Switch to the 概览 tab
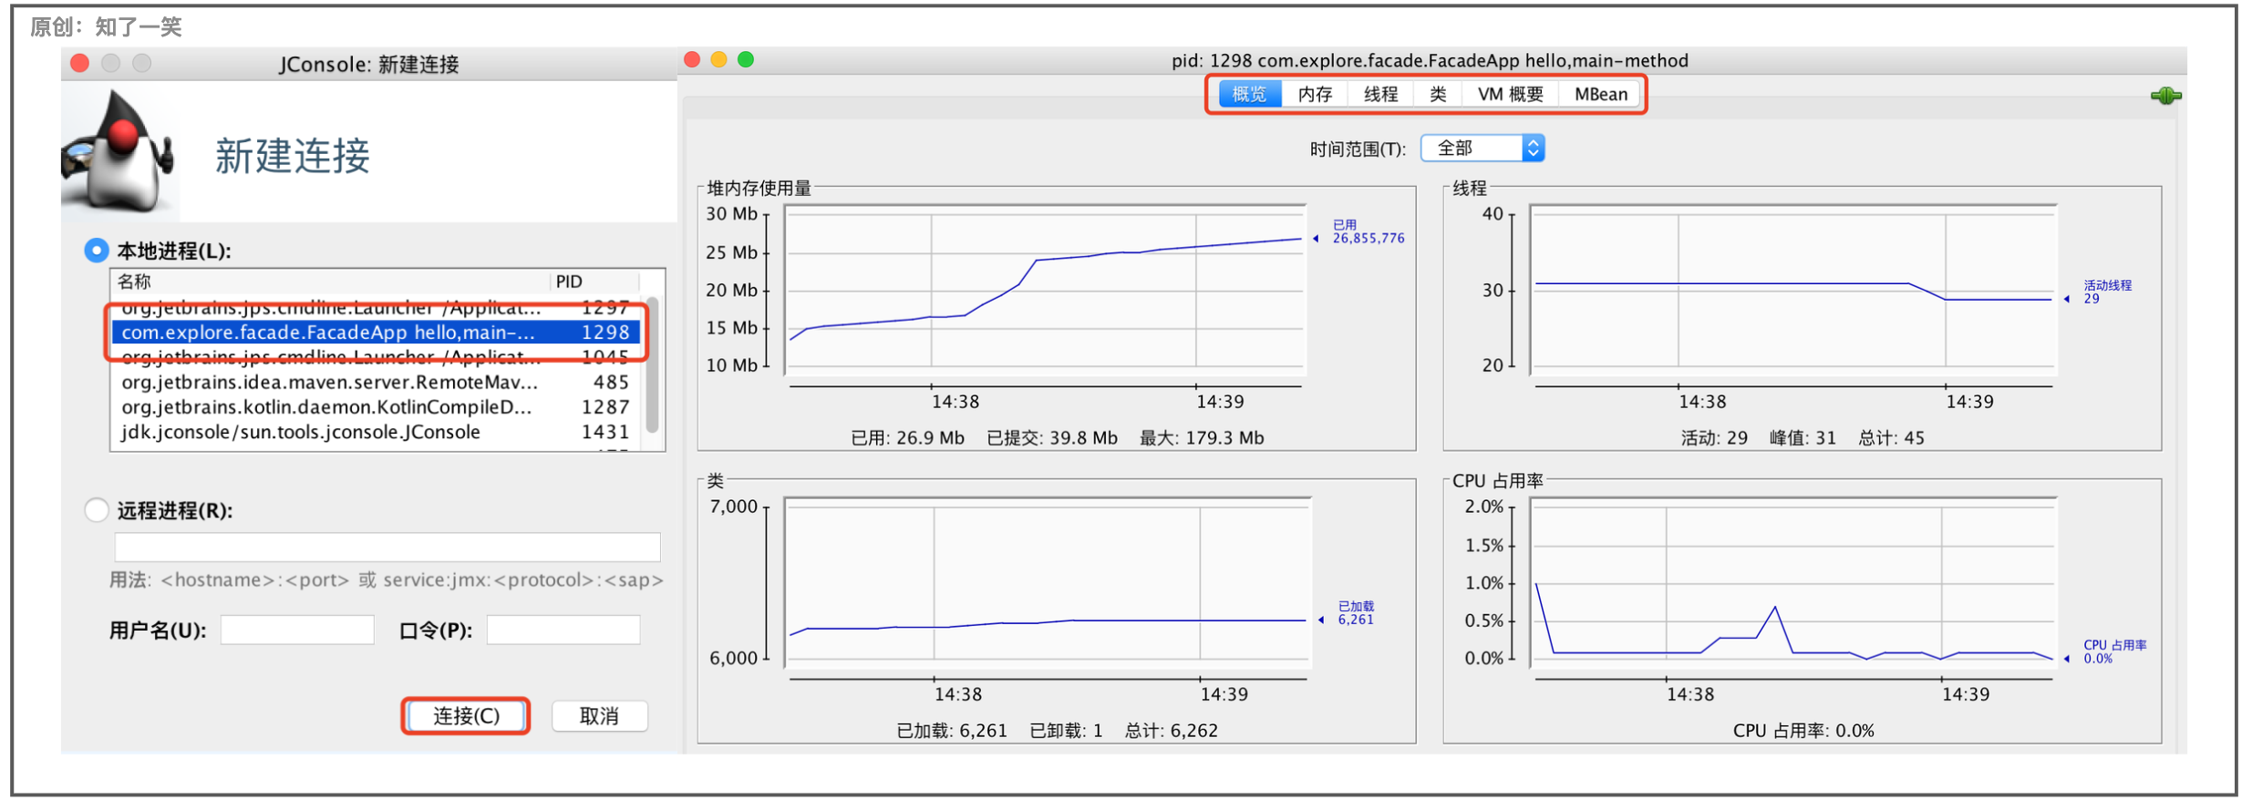The width and height of the screenshot is (2252, 800). 1249,95
